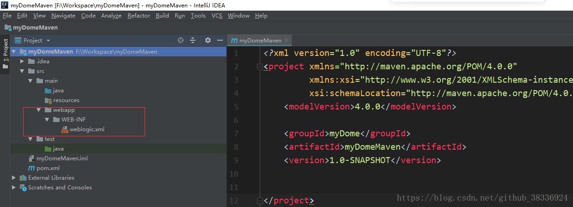The height and width of the screenshot is (207, 573).
Task: Click the scroll from source target icon
Action: (x=181, y=41)
